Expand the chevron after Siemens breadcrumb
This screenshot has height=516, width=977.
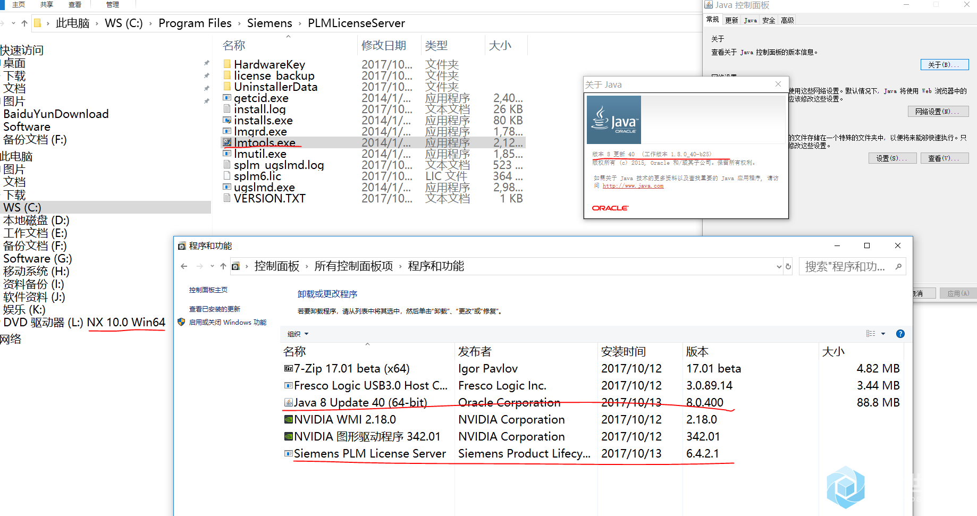(300, 23)
